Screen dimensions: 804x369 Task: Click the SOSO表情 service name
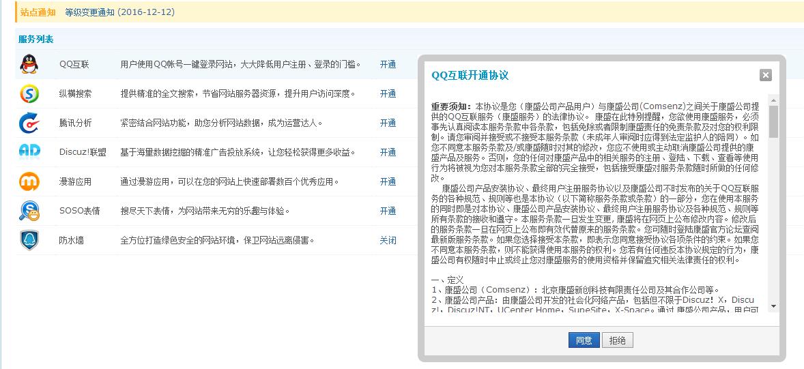coord(79,211)
